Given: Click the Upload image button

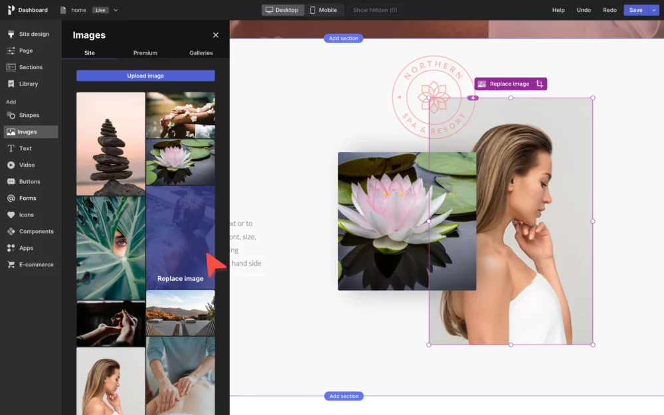Looking at the screenshot, I should 145,76.
